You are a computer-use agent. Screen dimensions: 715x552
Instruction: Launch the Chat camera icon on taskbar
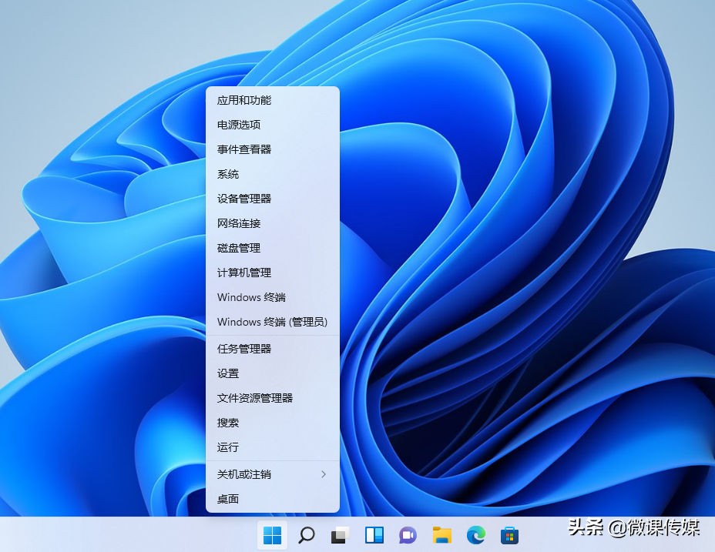tap(408, 534)
